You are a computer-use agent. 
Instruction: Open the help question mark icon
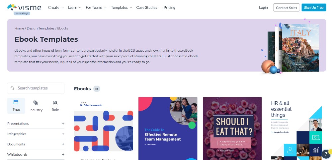coord(326,153)
